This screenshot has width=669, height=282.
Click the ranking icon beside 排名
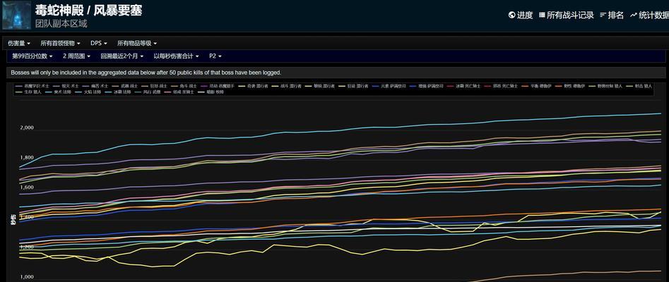coord(603,15)
